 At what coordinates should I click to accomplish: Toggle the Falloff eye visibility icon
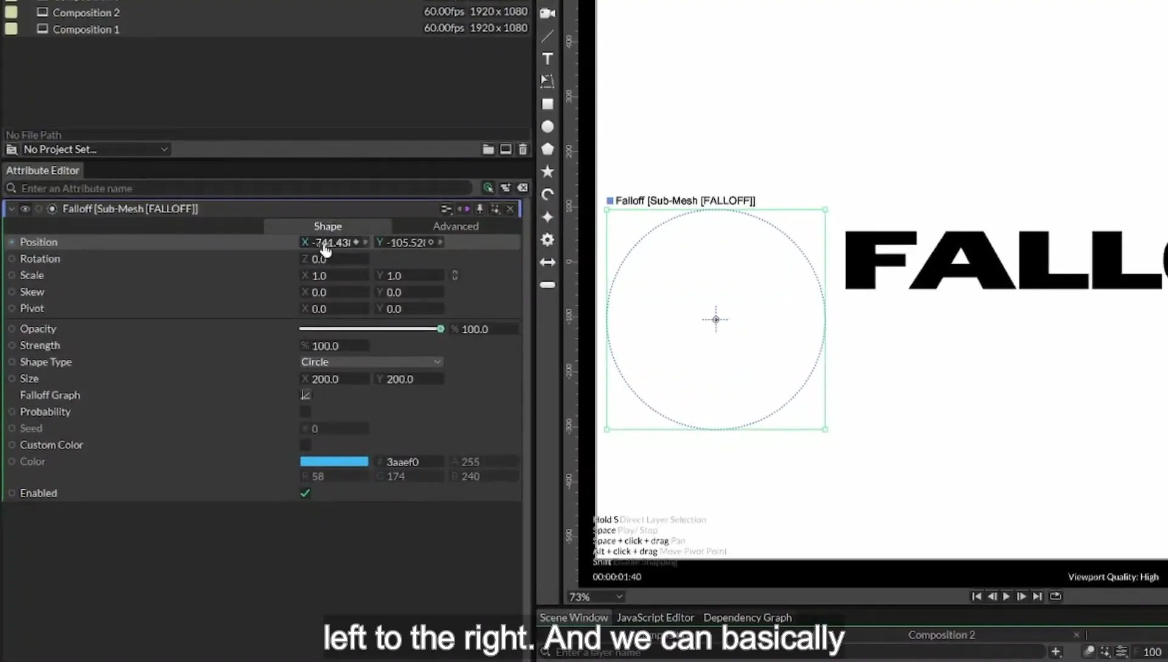pyautogui.click(x=25, y=209)
